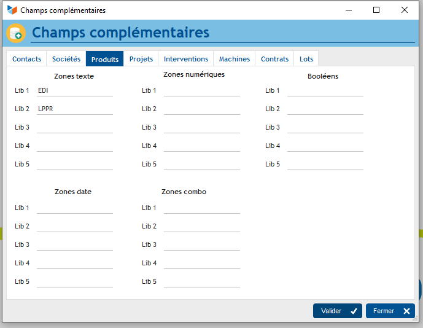Go to the Interventions tab
423x328 pixels.
pyautogui.click(x=186, y=59)
